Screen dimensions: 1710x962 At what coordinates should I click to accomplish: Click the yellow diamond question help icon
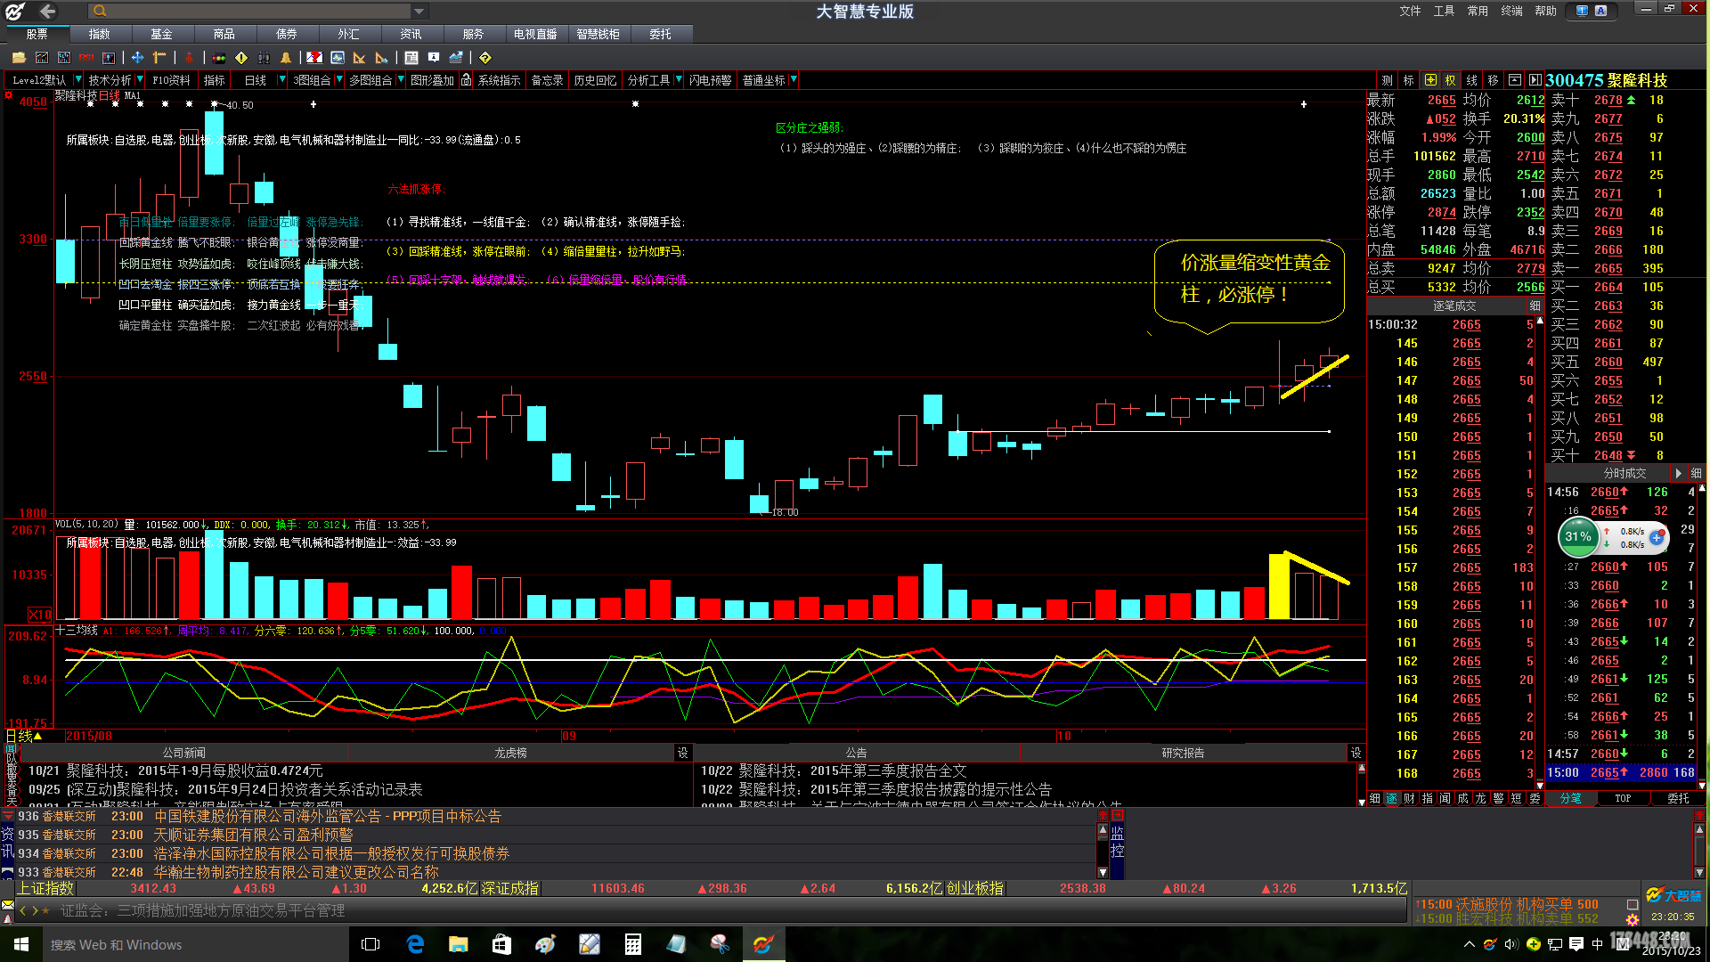tap(485, 58)
